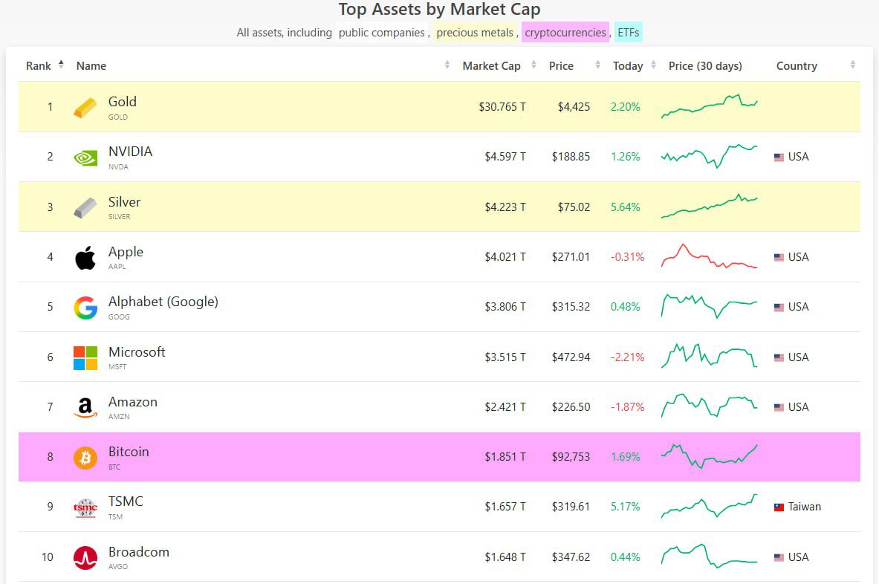This screenshot has height=584, width=879.
Task: Click Bitcoin's 30-day price chart
Action: click(709, 456)
